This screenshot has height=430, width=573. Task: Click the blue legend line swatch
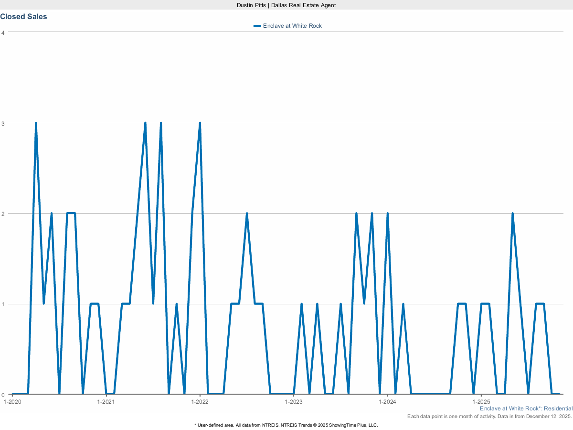coord(257,26)
